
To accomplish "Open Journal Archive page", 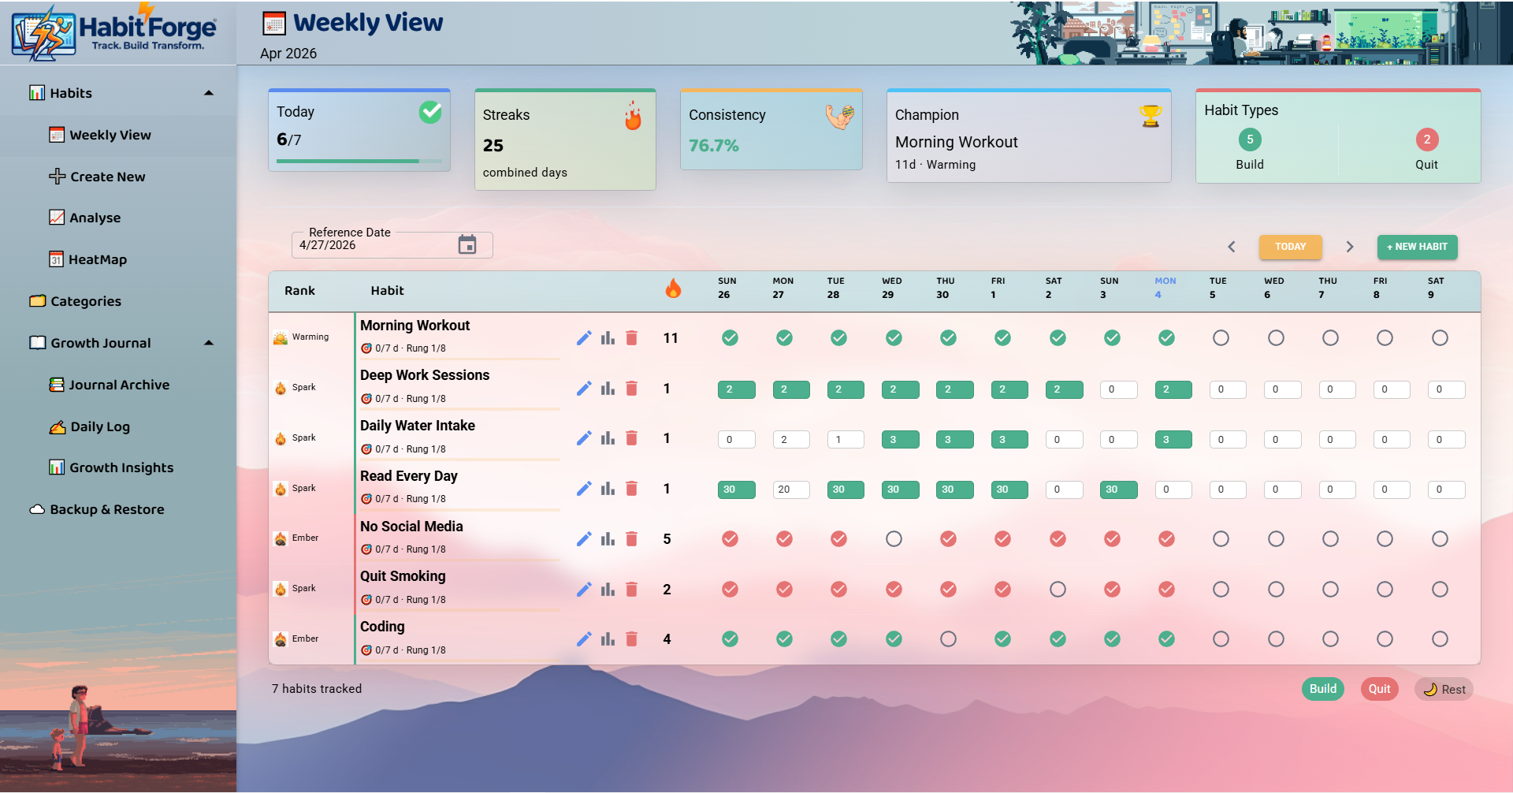I will pyautogui.click(x=118, y=385).
